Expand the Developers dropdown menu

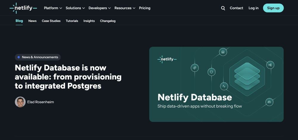point(100,8)
